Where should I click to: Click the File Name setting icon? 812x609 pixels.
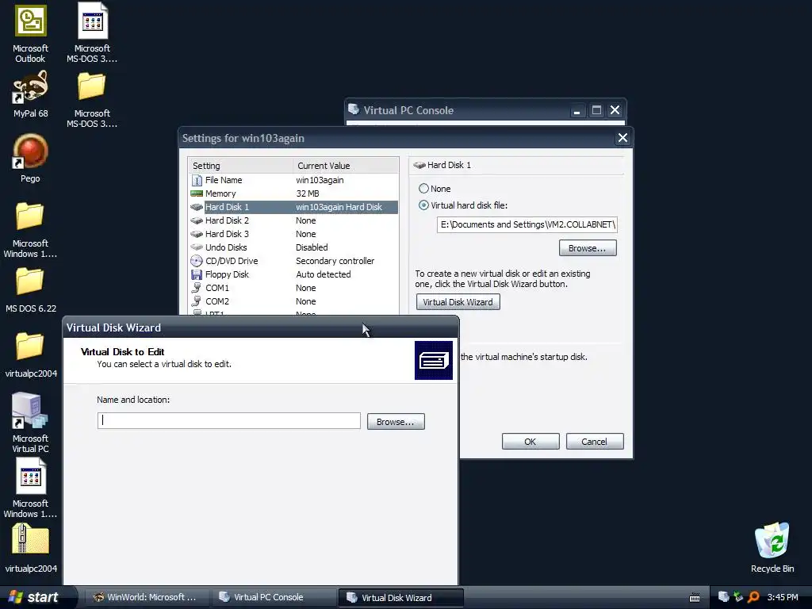(x=197, y=180)
